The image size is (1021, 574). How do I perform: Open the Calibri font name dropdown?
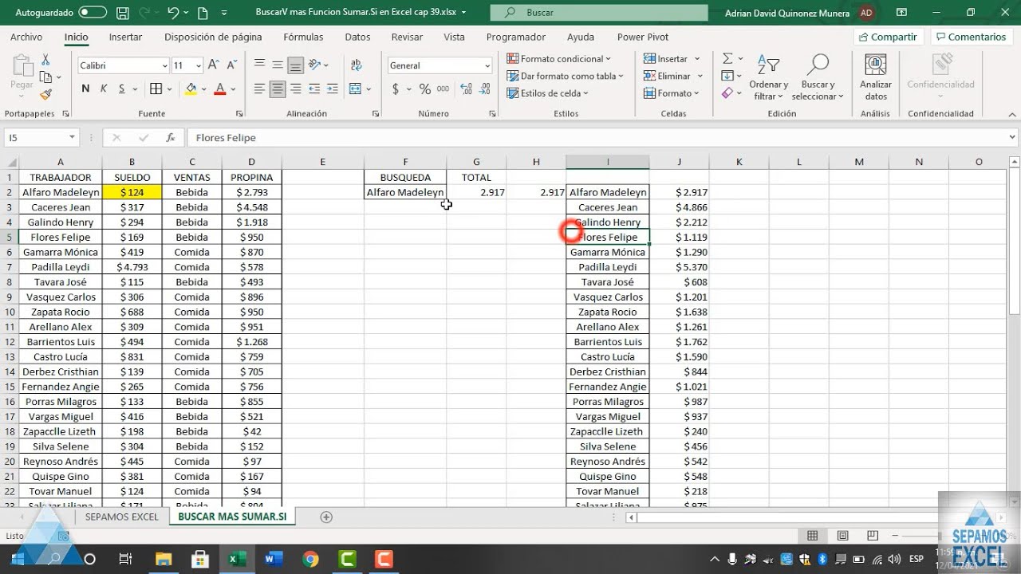(165, 66)
